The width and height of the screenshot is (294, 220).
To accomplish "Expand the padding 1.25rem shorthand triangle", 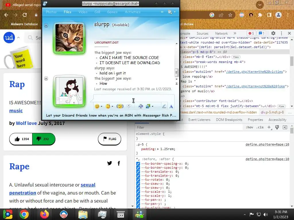I will point(158,149).
